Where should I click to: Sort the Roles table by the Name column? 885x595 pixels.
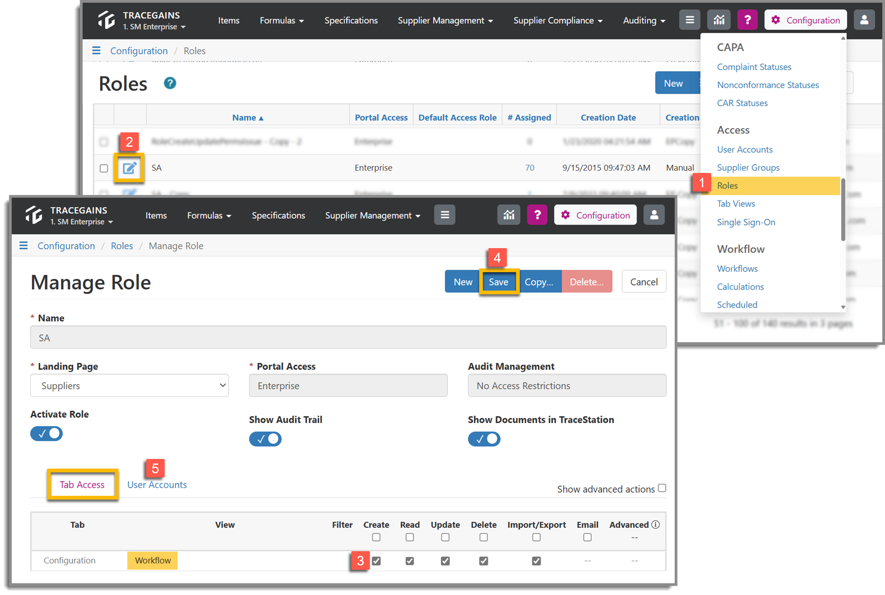click(248, 117)
